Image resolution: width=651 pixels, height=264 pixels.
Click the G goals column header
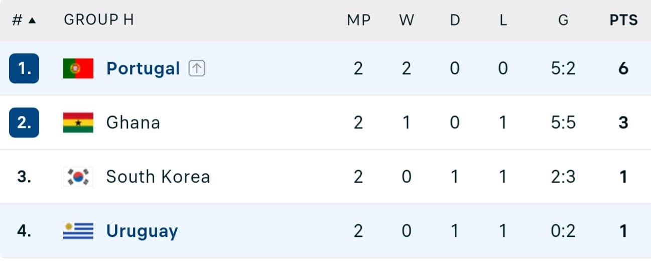tap(563, 20)
